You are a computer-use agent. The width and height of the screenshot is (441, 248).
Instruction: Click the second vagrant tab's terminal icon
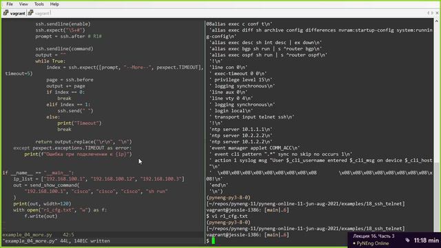click(30, 12)
